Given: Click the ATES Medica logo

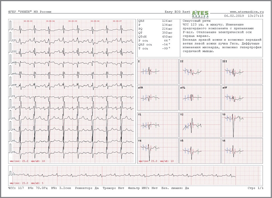Looking at the screenshot, I should coord(200,14).
